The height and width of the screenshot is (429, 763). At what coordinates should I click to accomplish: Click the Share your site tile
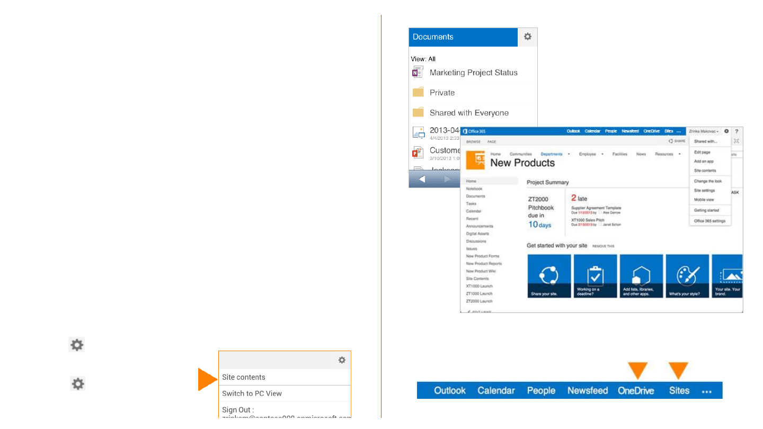point(549,276)
